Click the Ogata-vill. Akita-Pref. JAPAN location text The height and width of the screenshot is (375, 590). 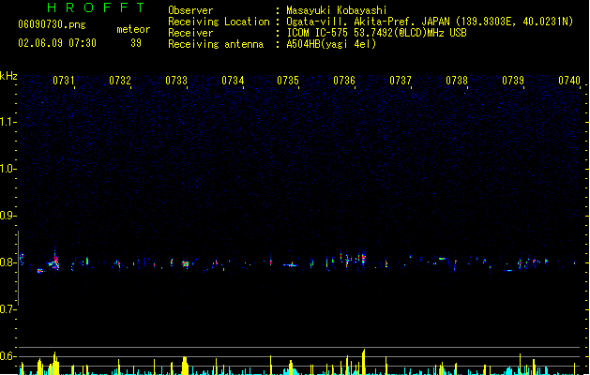(430, 22)
